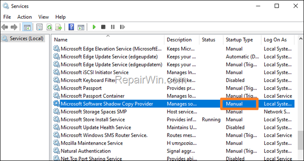Click Export List toolbar icon
The width and height of the screenshot is (304, 161).
(x=58, y=27)
